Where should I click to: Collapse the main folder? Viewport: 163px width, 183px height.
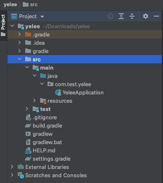click(27, 67)
